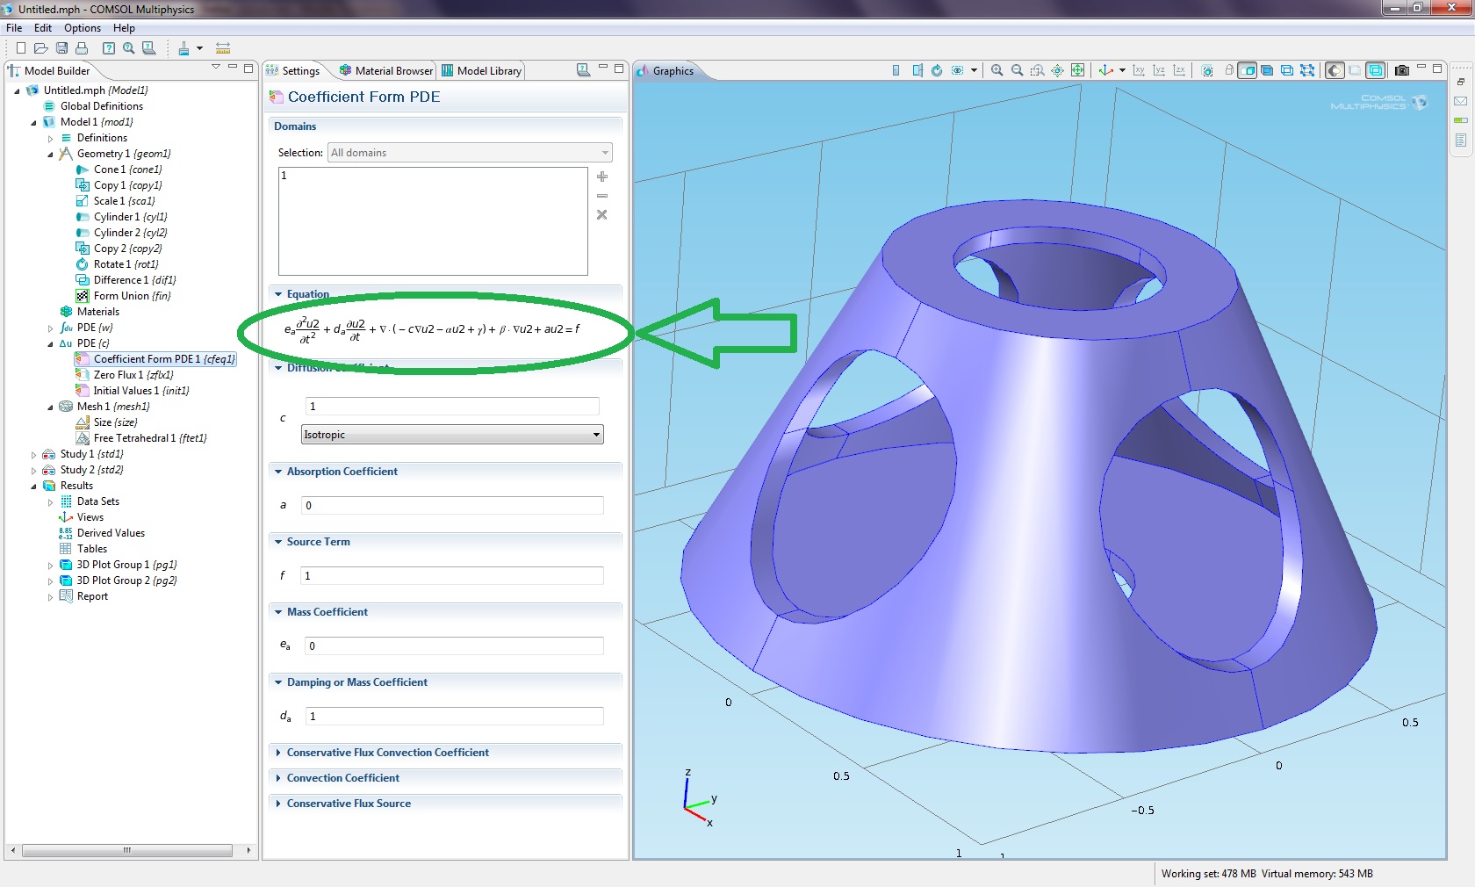The width and height of the screenshot is (1475, 887).
Task: Select the Zero Flux 1 node
Action: pos(125,375)
